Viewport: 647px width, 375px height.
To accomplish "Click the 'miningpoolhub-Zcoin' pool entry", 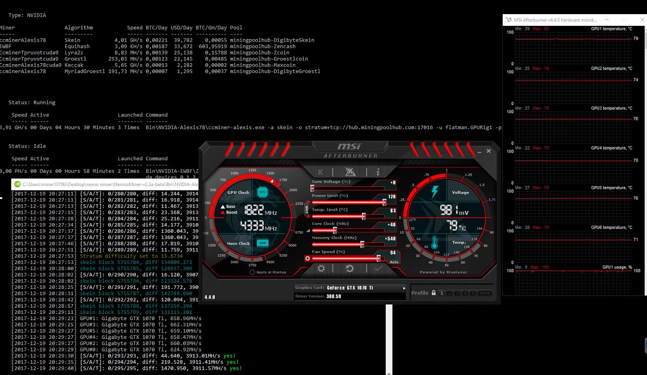I will click(x=260, y=52).
